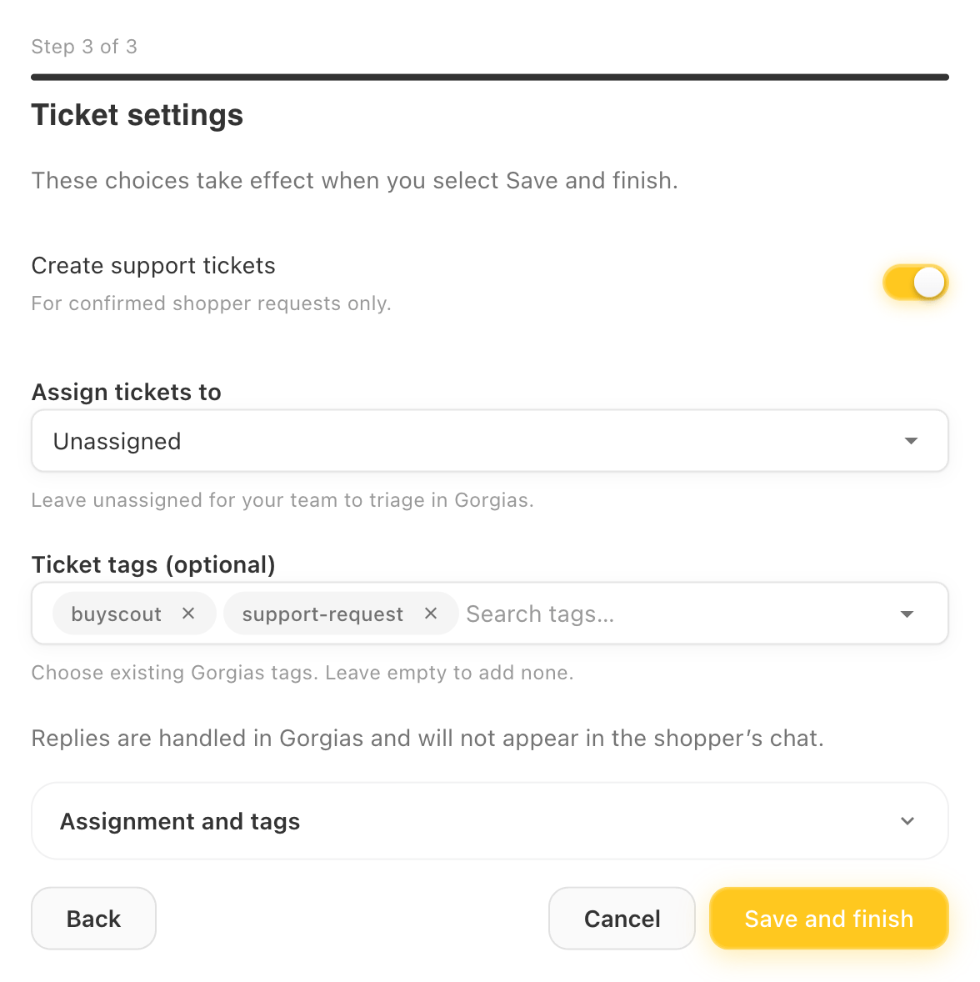Click the Cancel button
The width and height of the screenshot is (980, 982).
pyautogui.click(x=622, y=918)
